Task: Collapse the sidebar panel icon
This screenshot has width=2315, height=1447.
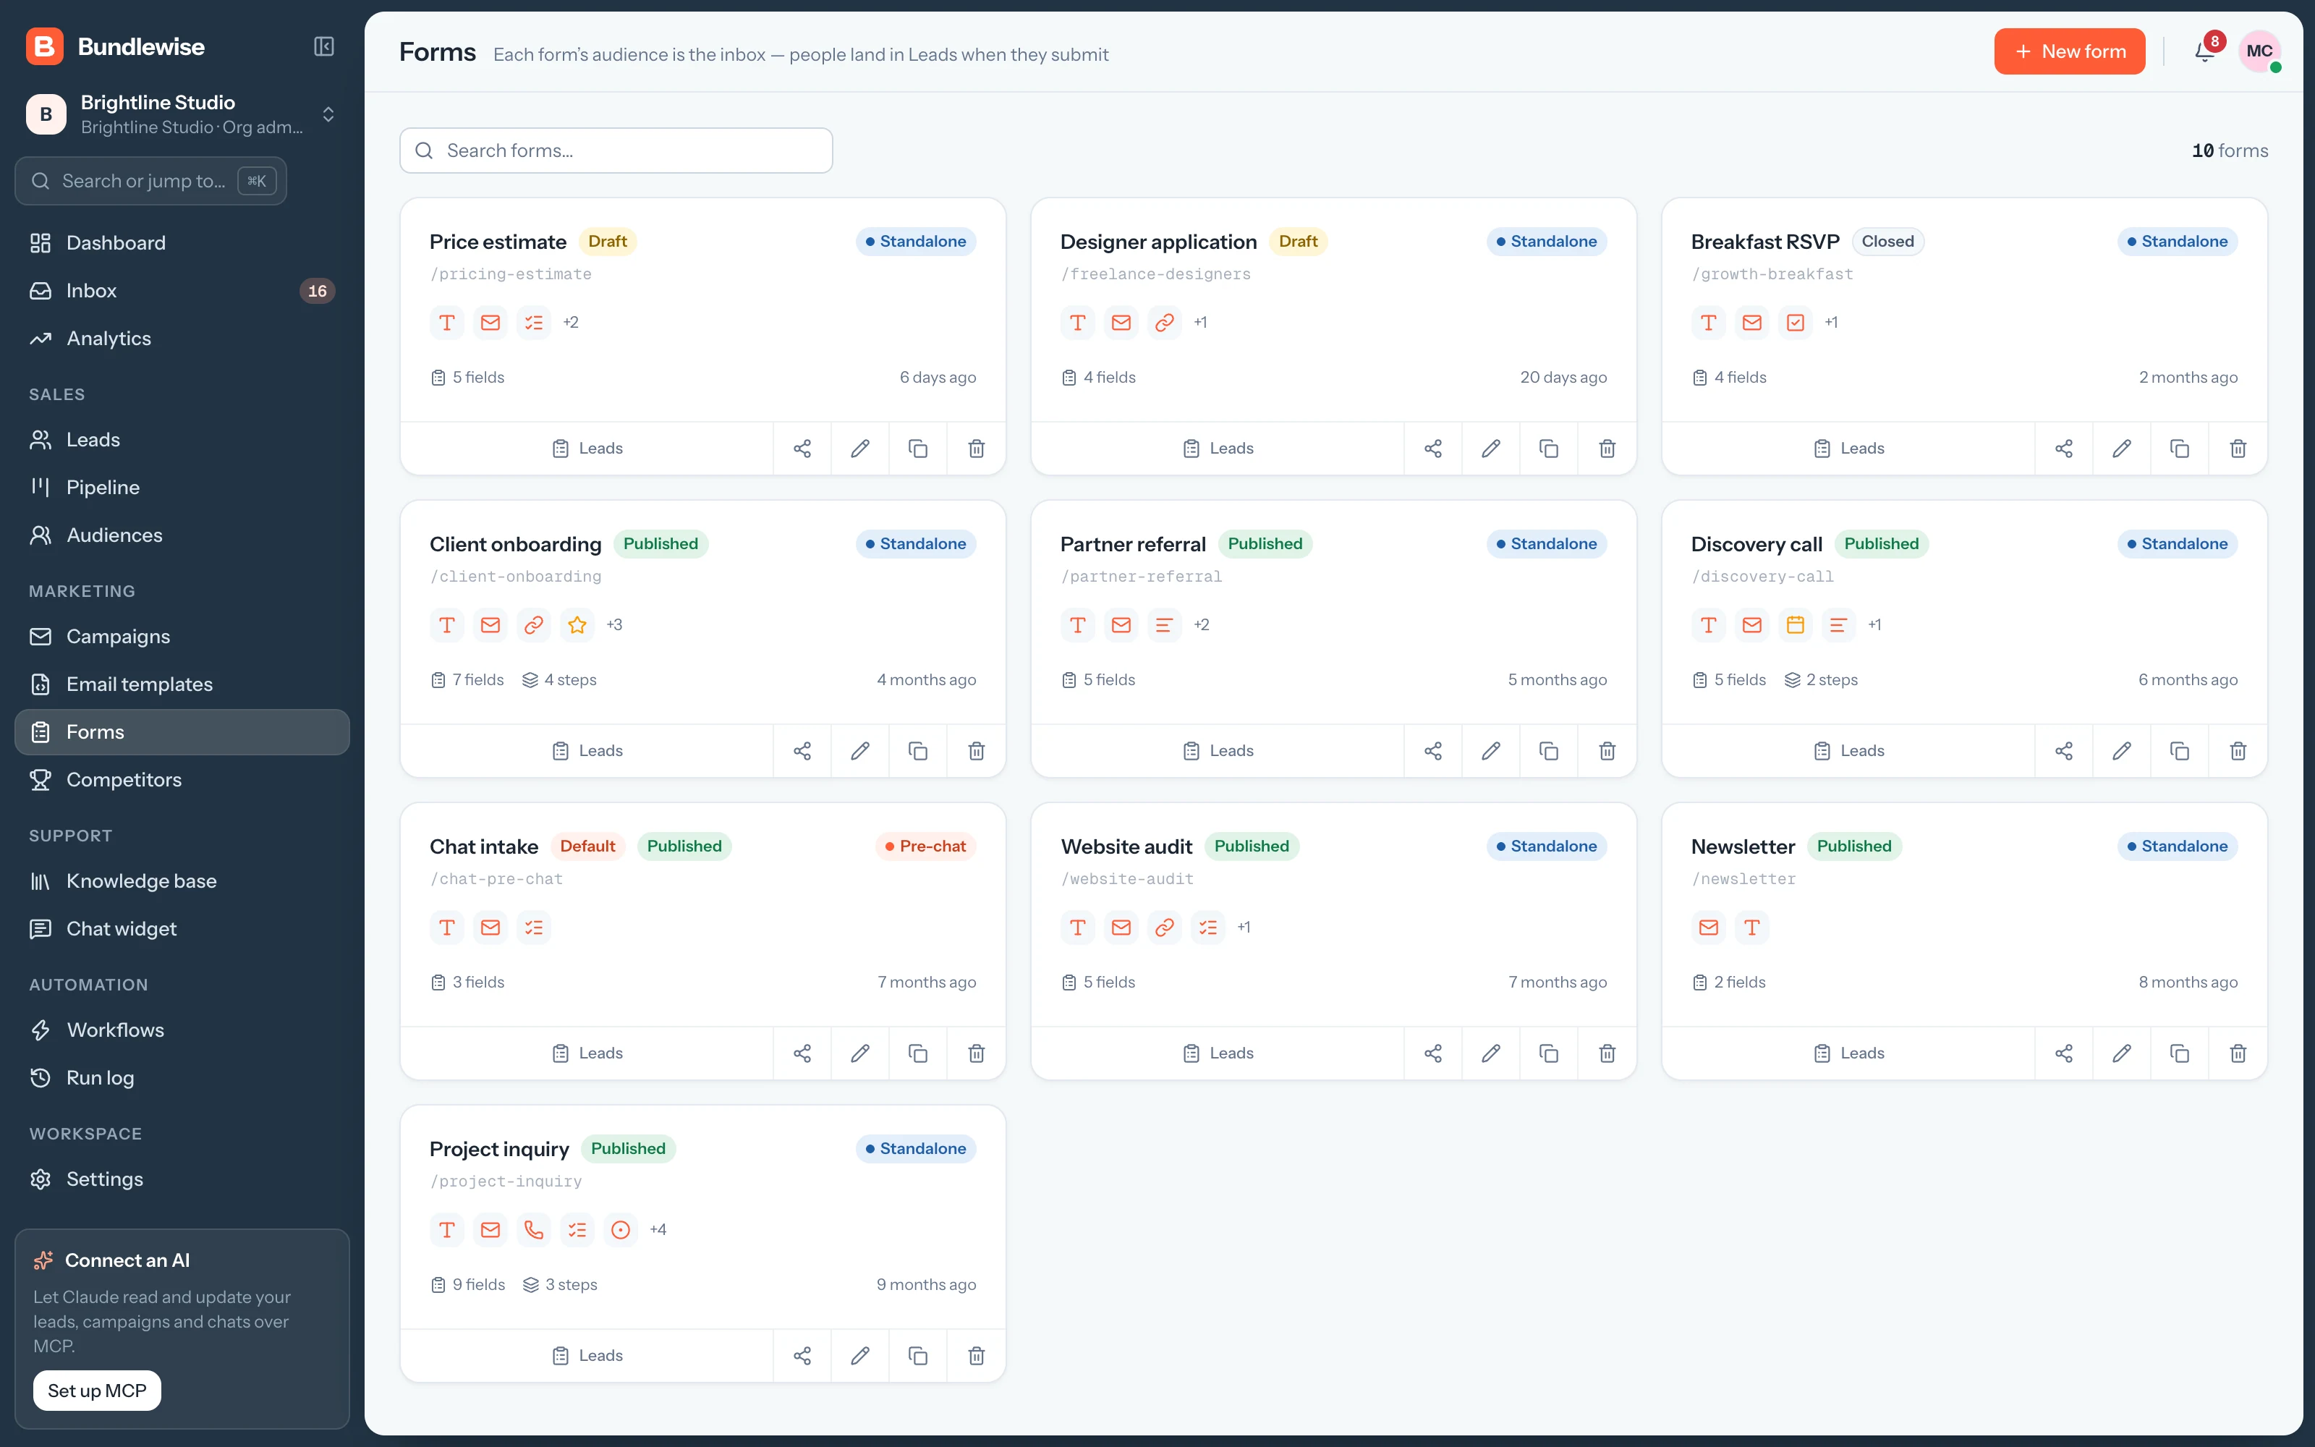Action: [324, 47]
